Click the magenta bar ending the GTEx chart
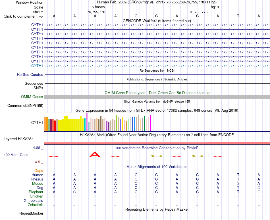Screen dimensions: 270x220 [151, 123]
